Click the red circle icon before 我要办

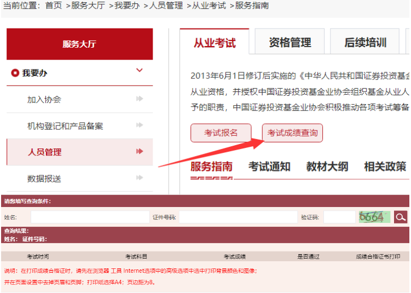click(x=15, y=73)
